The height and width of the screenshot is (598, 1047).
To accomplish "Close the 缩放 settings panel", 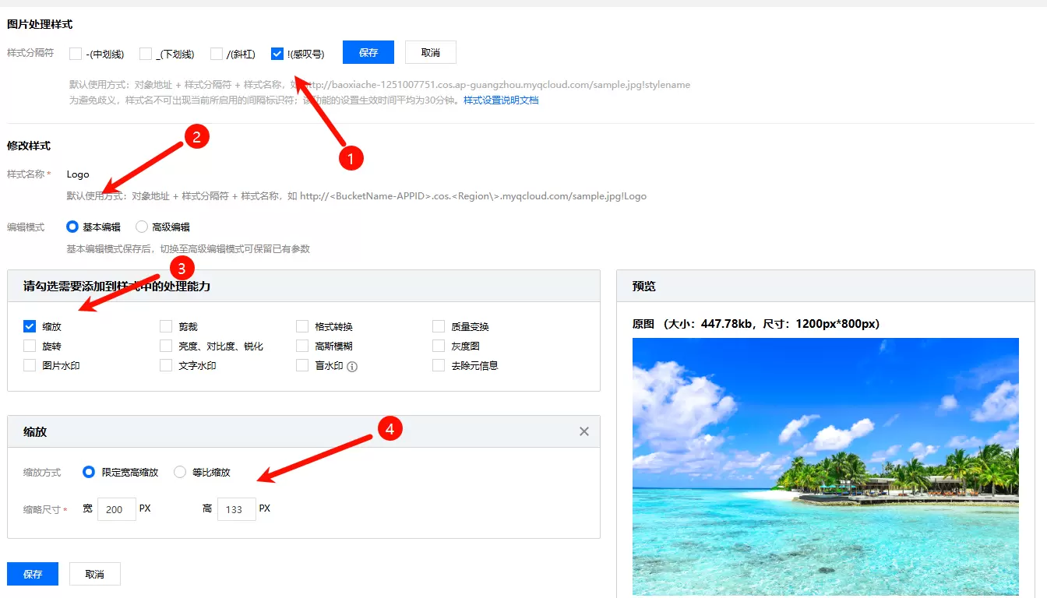I will click(x=584, y=431).
